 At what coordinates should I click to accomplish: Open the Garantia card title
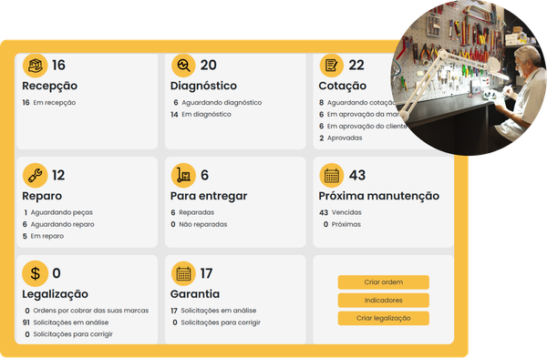[195, 294]
